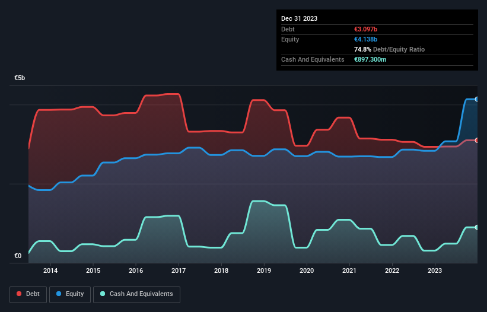This screenshot has height=312, width=487.
Task: Select the Cash data point marker at 2023 end
Action: tap(477, 228)
